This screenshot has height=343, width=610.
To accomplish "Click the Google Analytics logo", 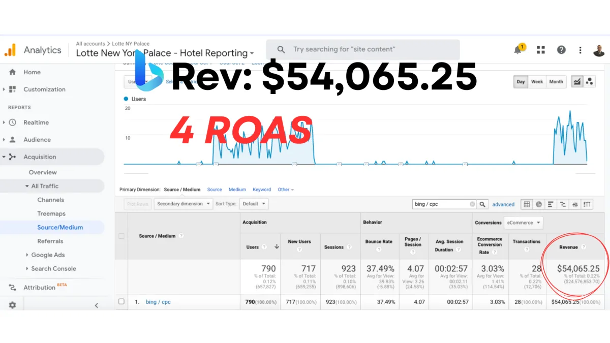I will click(10, 50).
